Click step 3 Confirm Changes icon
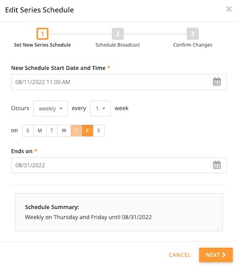This screenshot has height=267, width=238. [x=193, y=34]
